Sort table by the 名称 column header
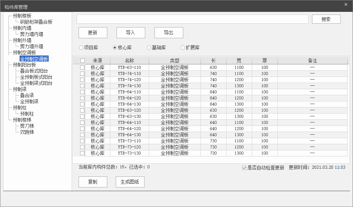 tap(129, 60)
